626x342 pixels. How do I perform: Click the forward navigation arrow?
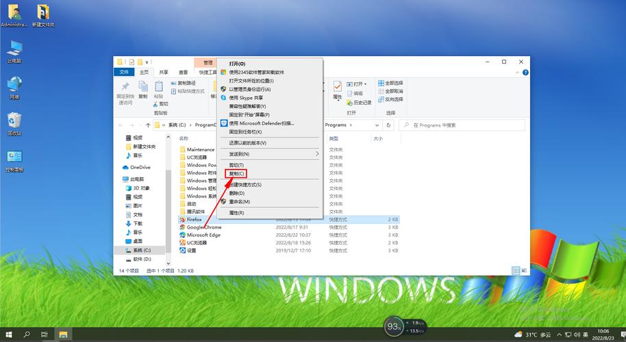[x=132, y=125]
